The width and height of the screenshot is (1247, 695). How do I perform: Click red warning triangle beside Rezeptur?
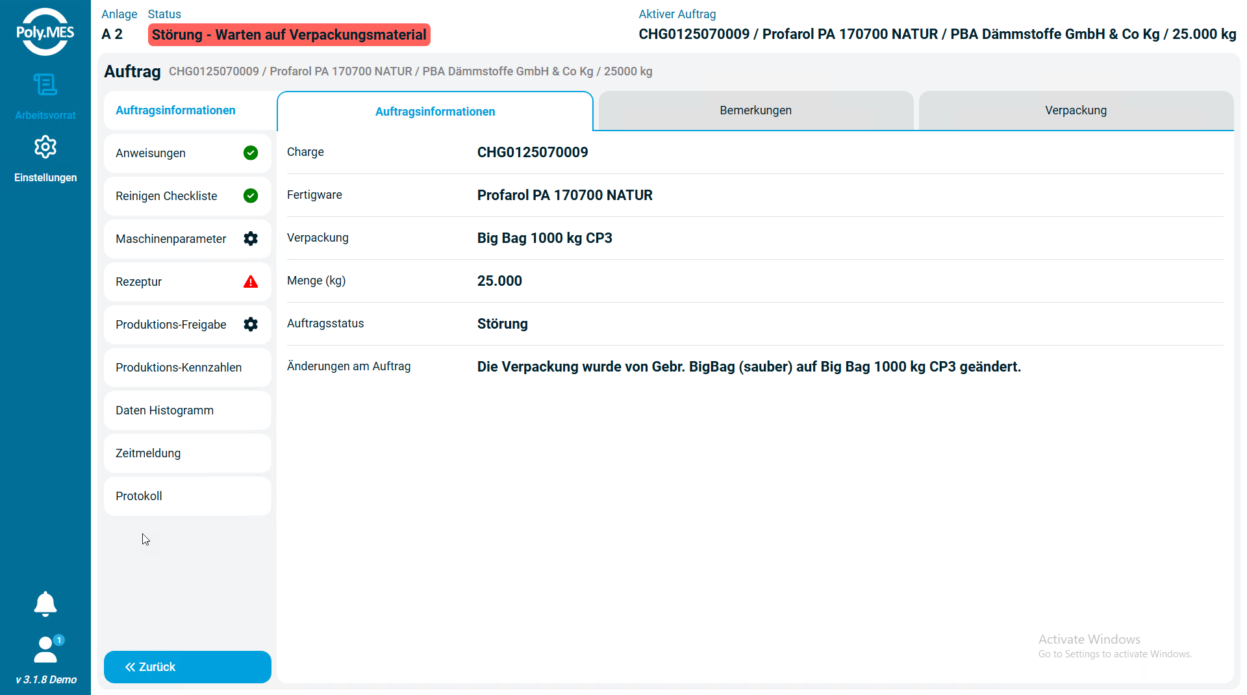click(x=251, y=281)
